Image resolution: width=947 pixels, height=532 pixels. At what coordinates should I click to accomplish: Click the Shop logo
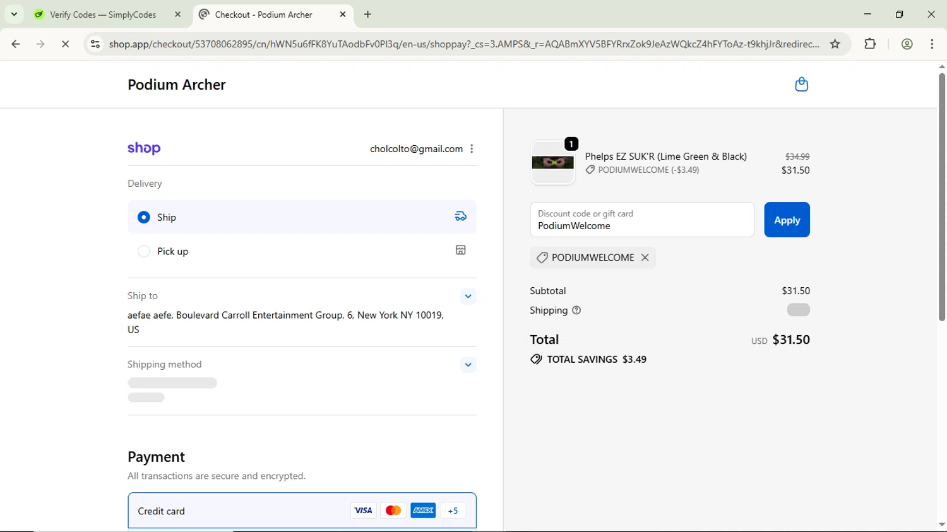tap(144, 148)
